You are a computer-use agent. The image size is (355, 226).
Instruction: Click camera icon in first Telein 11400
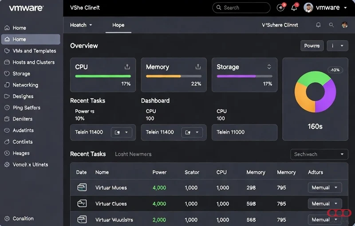117,132
